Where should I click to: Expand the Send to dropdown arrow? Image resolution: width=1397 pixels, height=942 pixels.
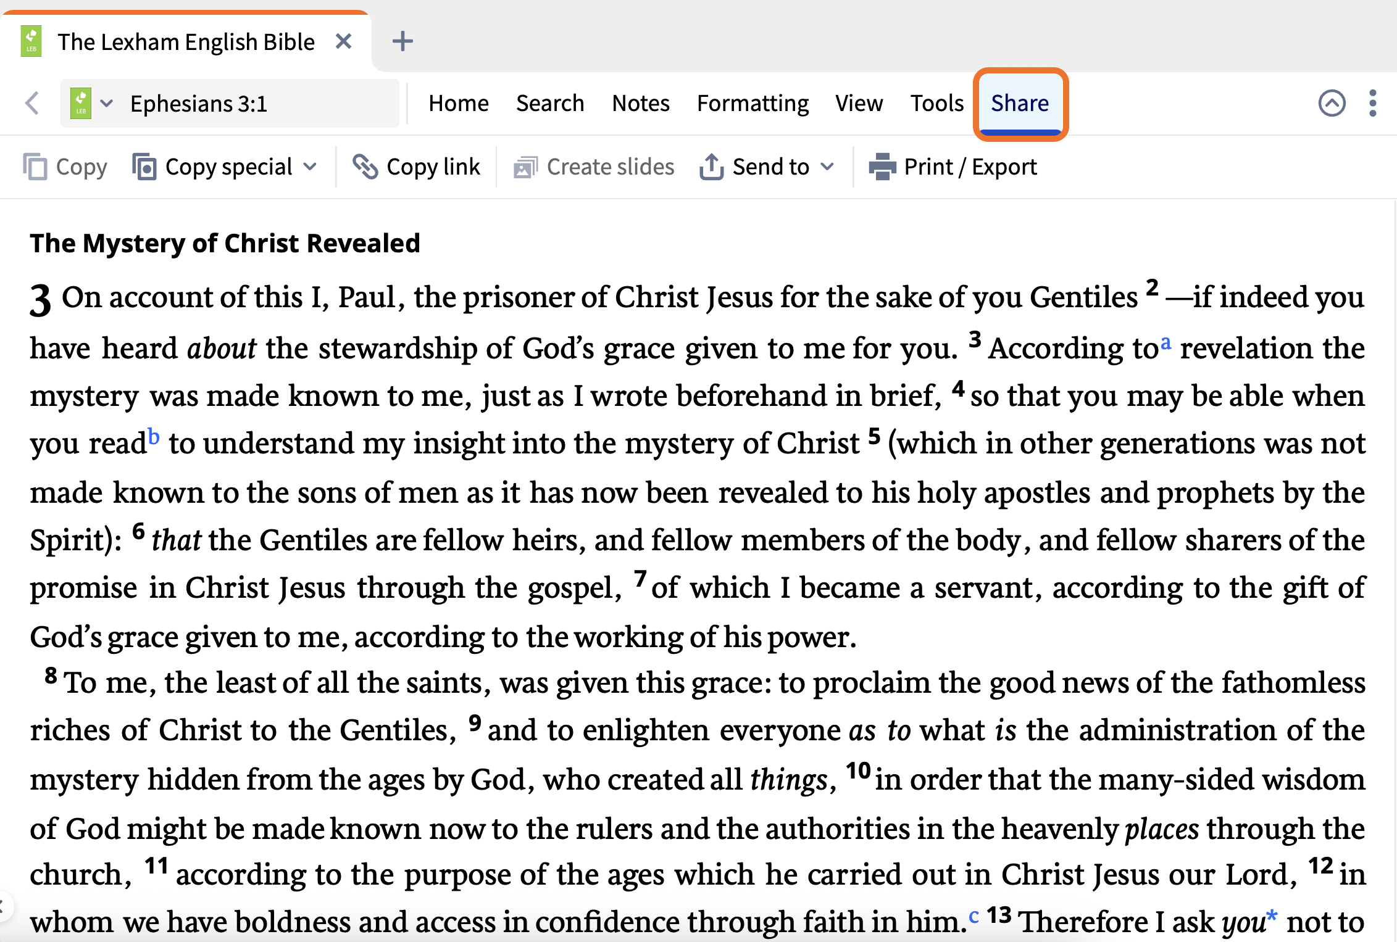tap(828, 167)
